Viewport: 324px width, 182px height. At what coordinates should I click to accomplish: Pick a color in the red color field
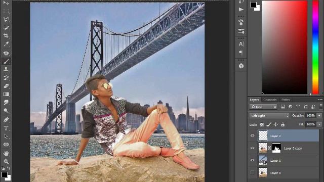pyautogui.click(x=285, y=47)
